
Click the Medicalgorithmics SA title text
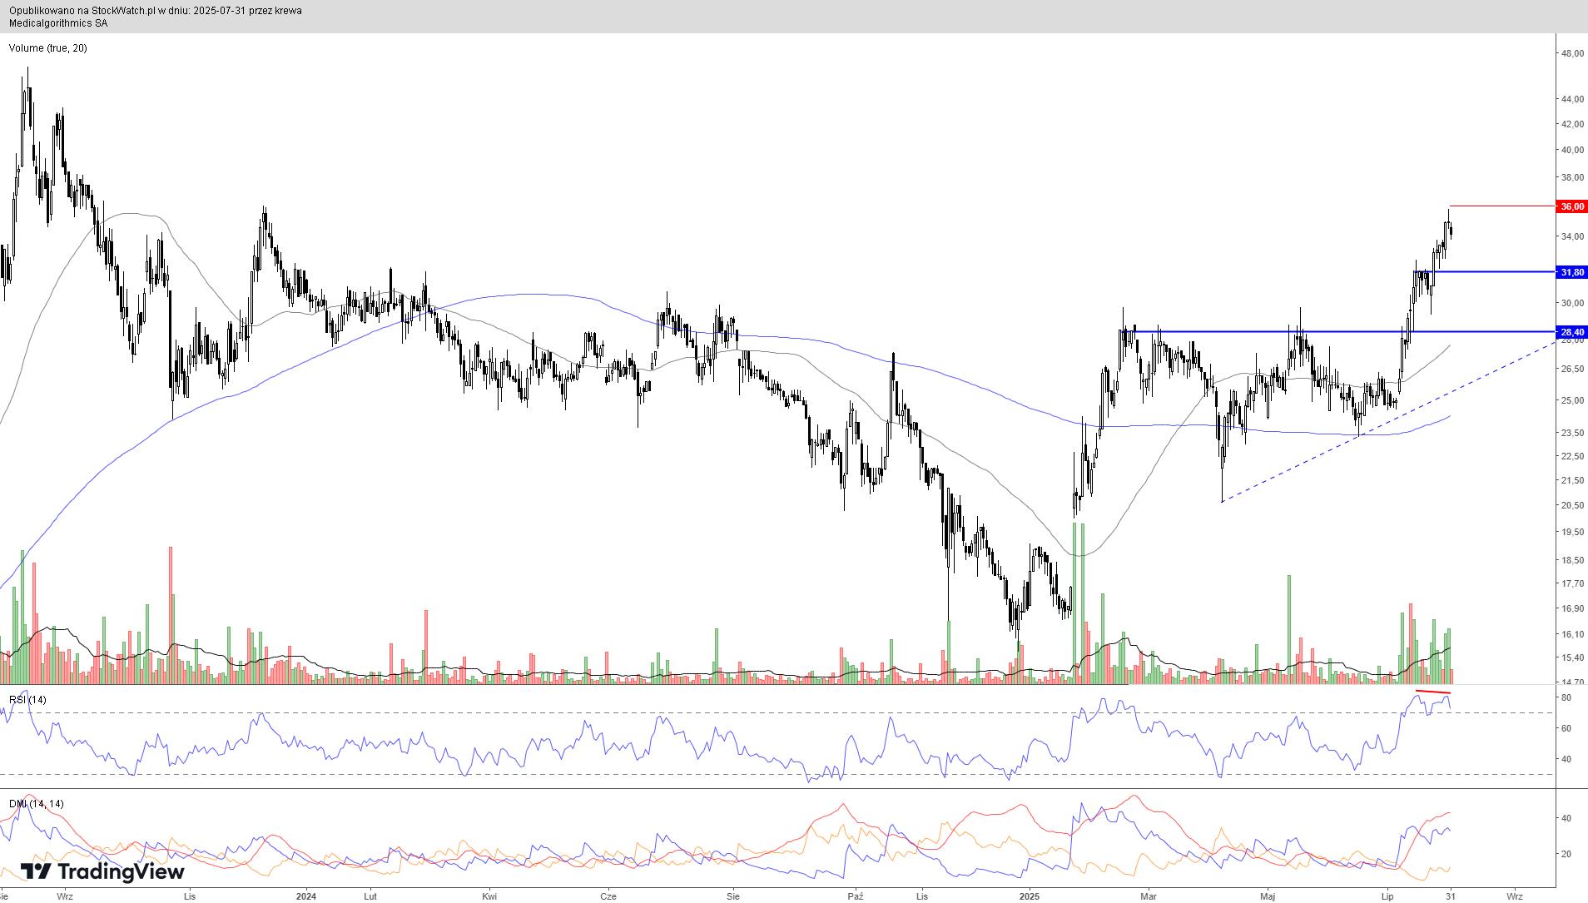pyautogui.click(x=57, y=23)
